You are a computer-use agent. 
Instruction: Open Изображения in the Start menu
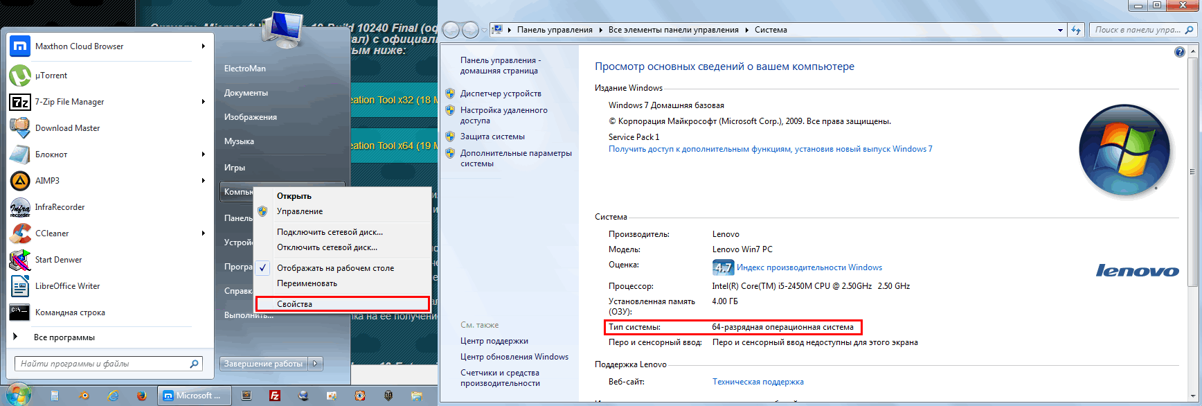point(251,117)
